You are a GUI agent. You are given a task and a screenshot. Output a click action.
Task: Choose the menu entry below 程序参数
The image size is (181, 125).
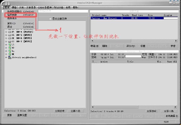[x=21, y=18]
